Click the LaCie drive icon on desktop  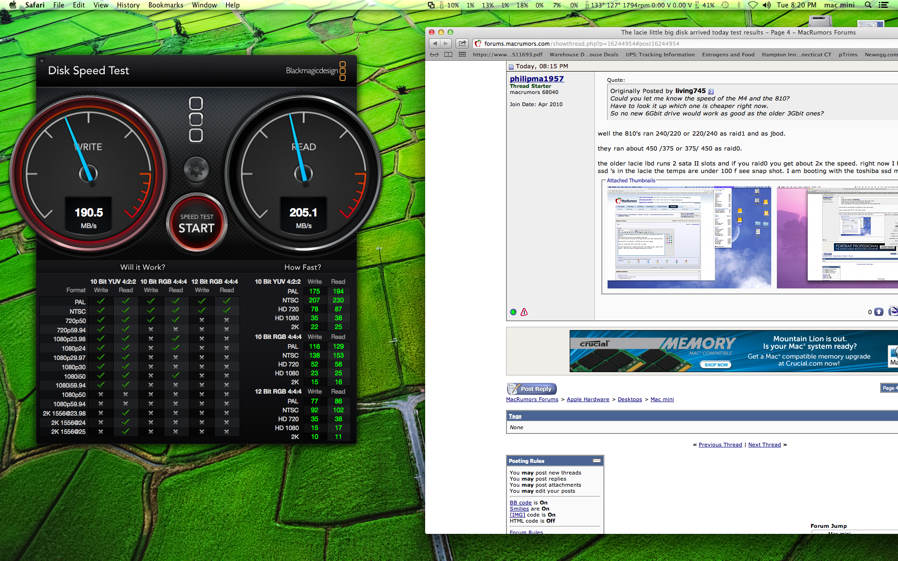pyautogui.click(x=820, y=21)
